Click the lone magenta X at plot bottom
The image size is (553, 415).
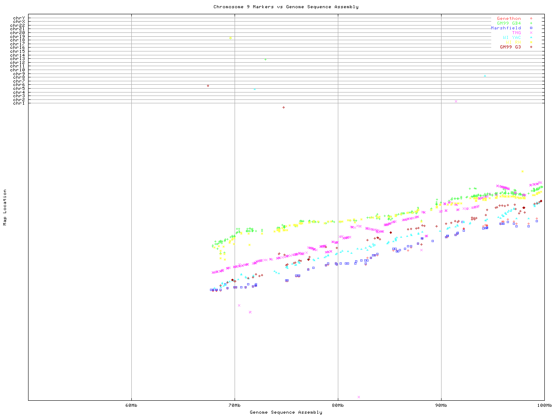point(359,397)
